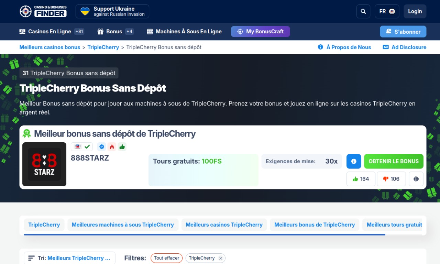Click the 888STARZ casino name
440x264 pixels.
(90, 158)
